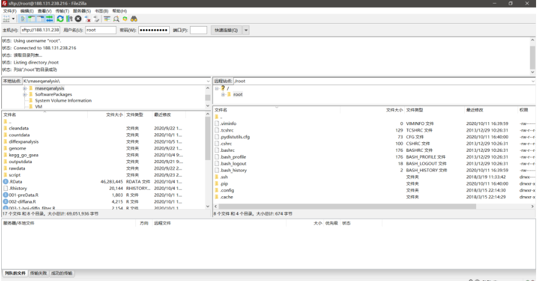Toggle synchronized browsing icon
Image resolution: width=542 pixels, height=281 pixels.
click(x=125, y=19)
